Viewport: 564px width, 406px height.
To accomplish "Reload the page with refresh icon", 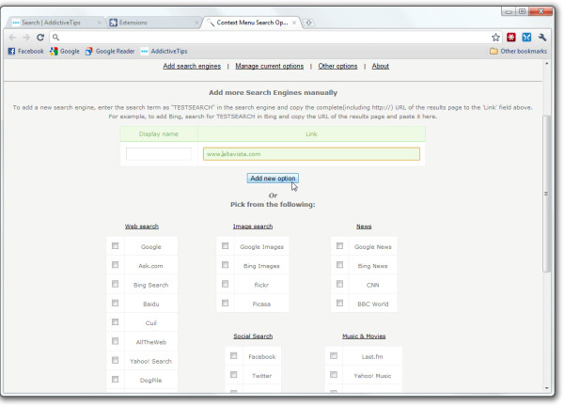I will pyautogui.click(x=40, y=38).
